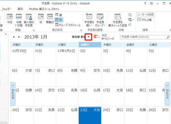Switch to 日 (Day) view
171x124 pixels.
tap(41, 18)
